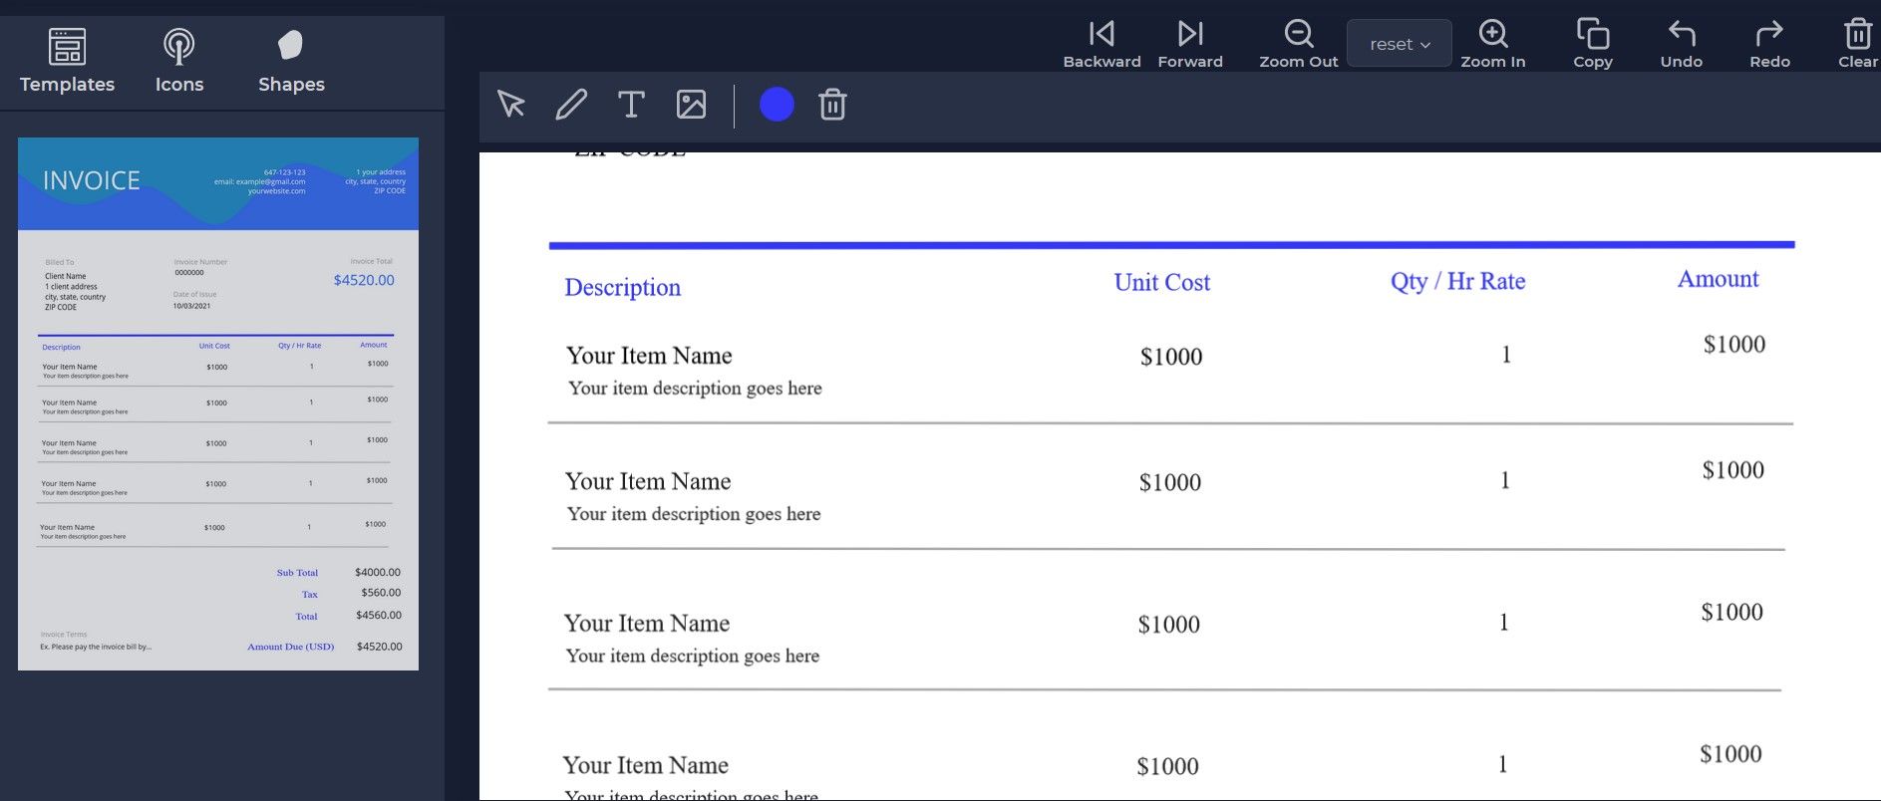Delete selected object with toolbar trash icon
The width and height of the screenshot is (1881, 801).
click(x=832, y=105)
